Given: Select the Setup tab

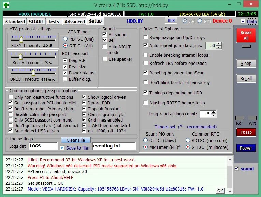Looking at the screenshot, I should (x=95, y=21).
